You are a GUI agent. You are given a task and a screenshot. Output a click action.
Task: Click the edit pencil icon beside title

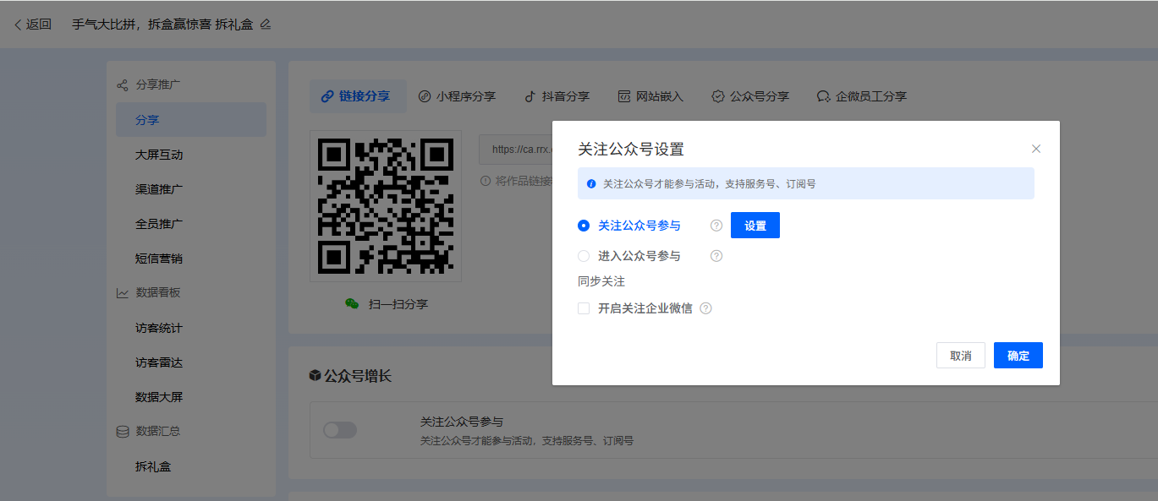coord(266,25)
